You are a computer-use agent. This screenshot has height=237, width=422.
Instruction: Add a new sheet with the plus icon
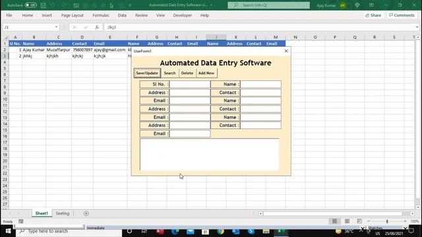tap(86, 213)
